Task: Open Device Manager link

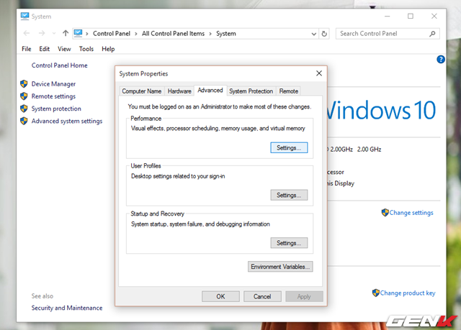Action: pos(53,84)
